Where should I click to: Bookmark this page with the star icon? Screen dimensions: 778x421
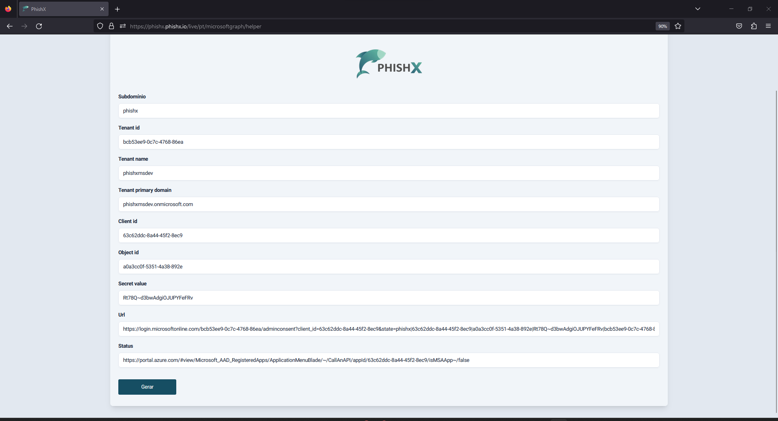[x=678, y=26]
